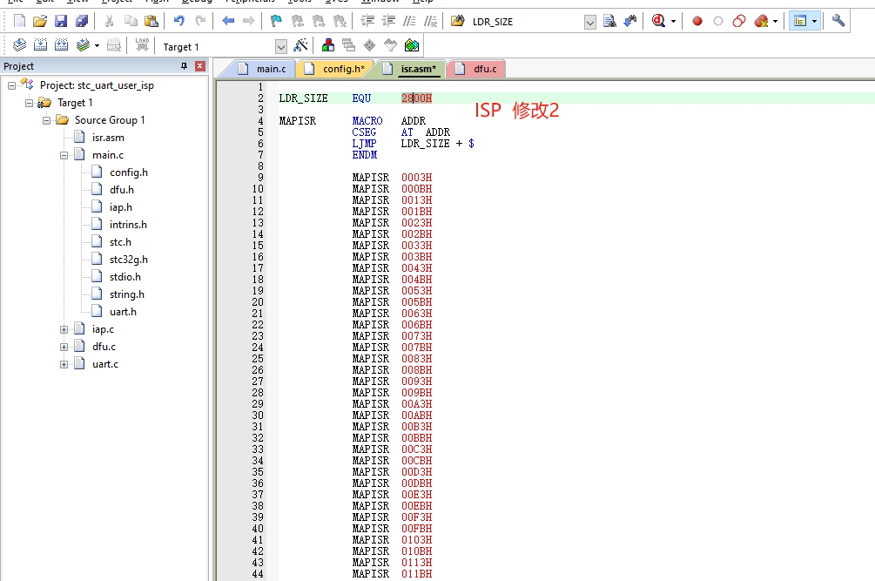Open the Target 1 selection dropdown
The width and height of the screenshot is (875, 581).
(280, 47)
